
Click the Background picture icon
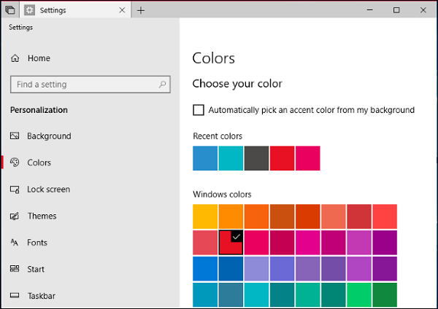(x=15, y=136)
